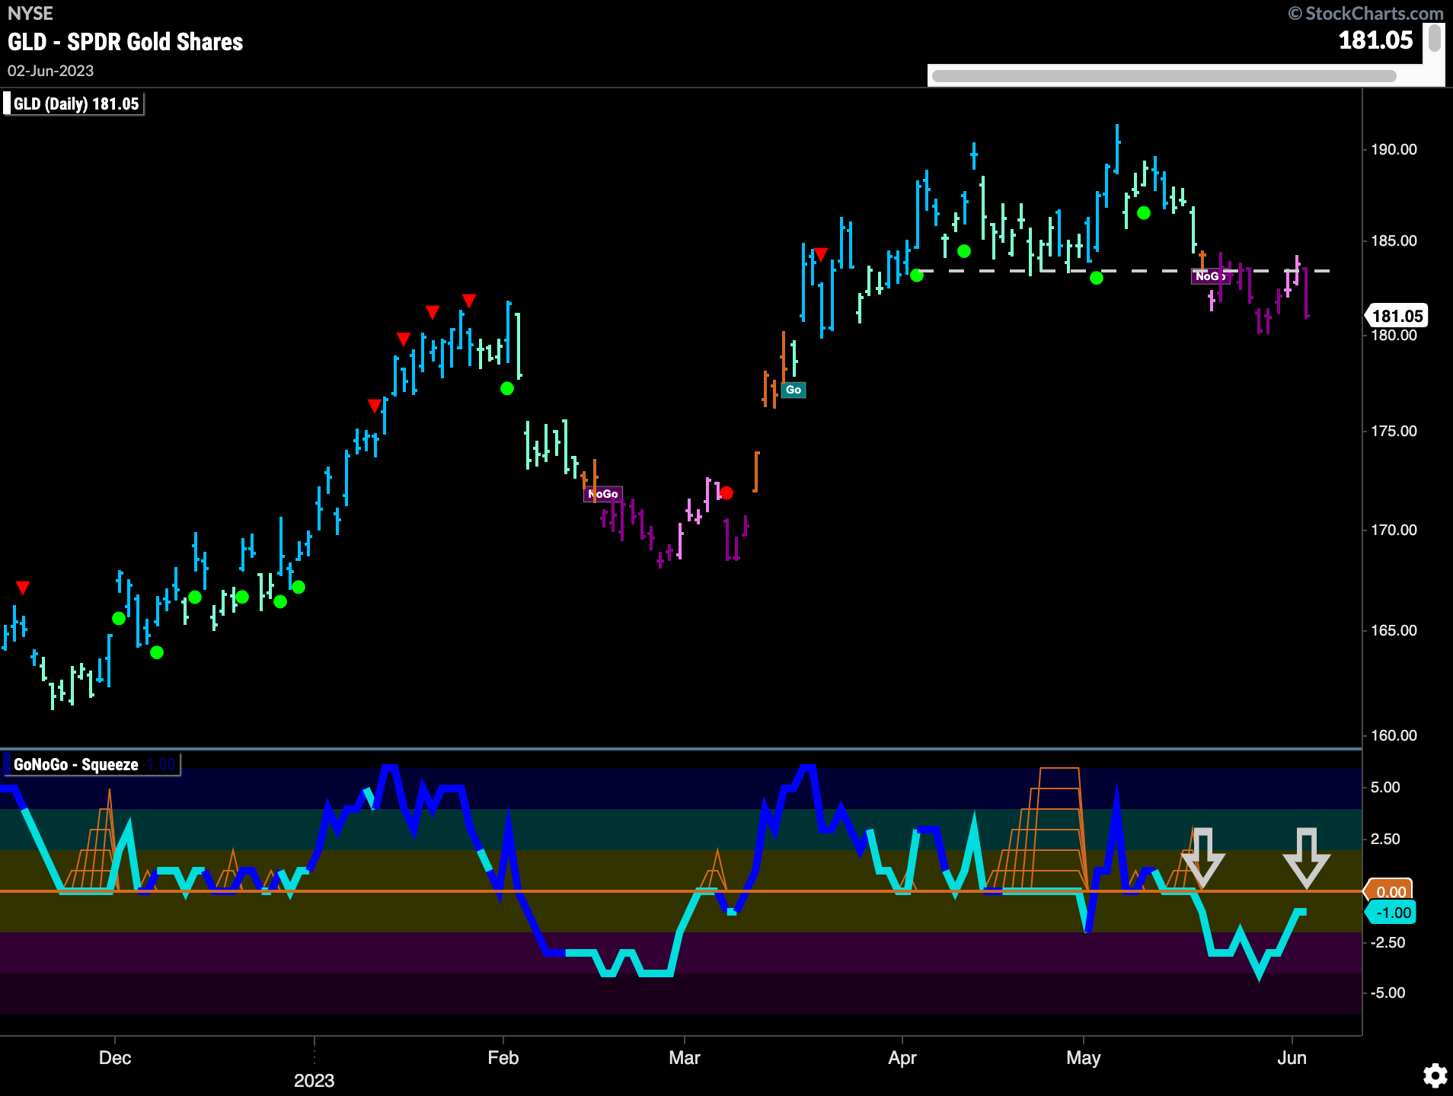This screenshot has height=1096, width=1453.
Task: Click the NoGo flag near late February
Action: [x=603, y=494]
